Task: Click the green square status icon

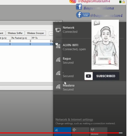Action: click(120, 2)
